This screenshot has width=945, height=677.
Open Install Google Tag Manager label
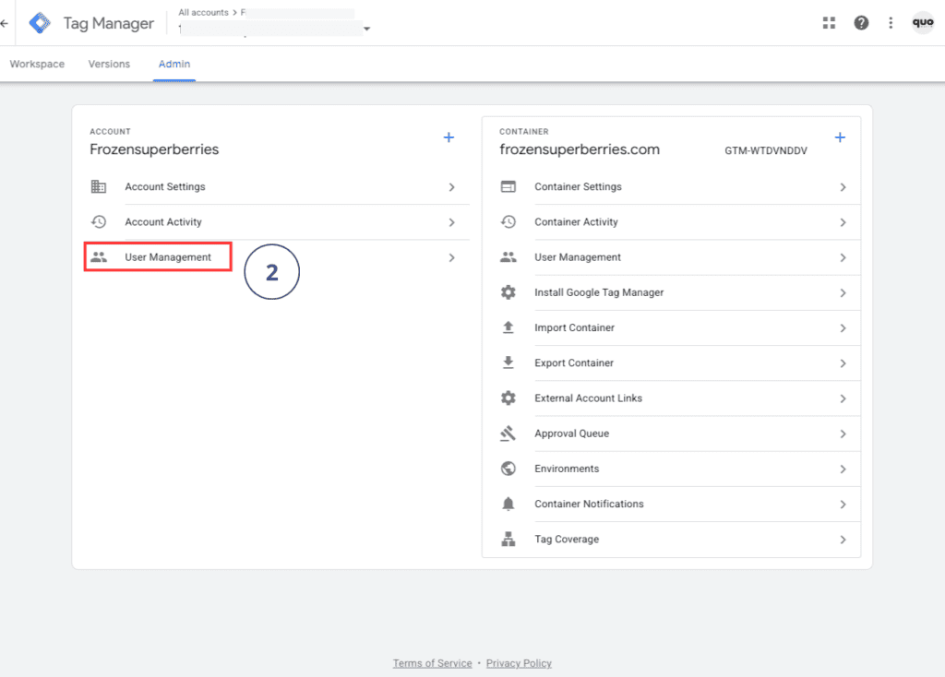[599, 292]
